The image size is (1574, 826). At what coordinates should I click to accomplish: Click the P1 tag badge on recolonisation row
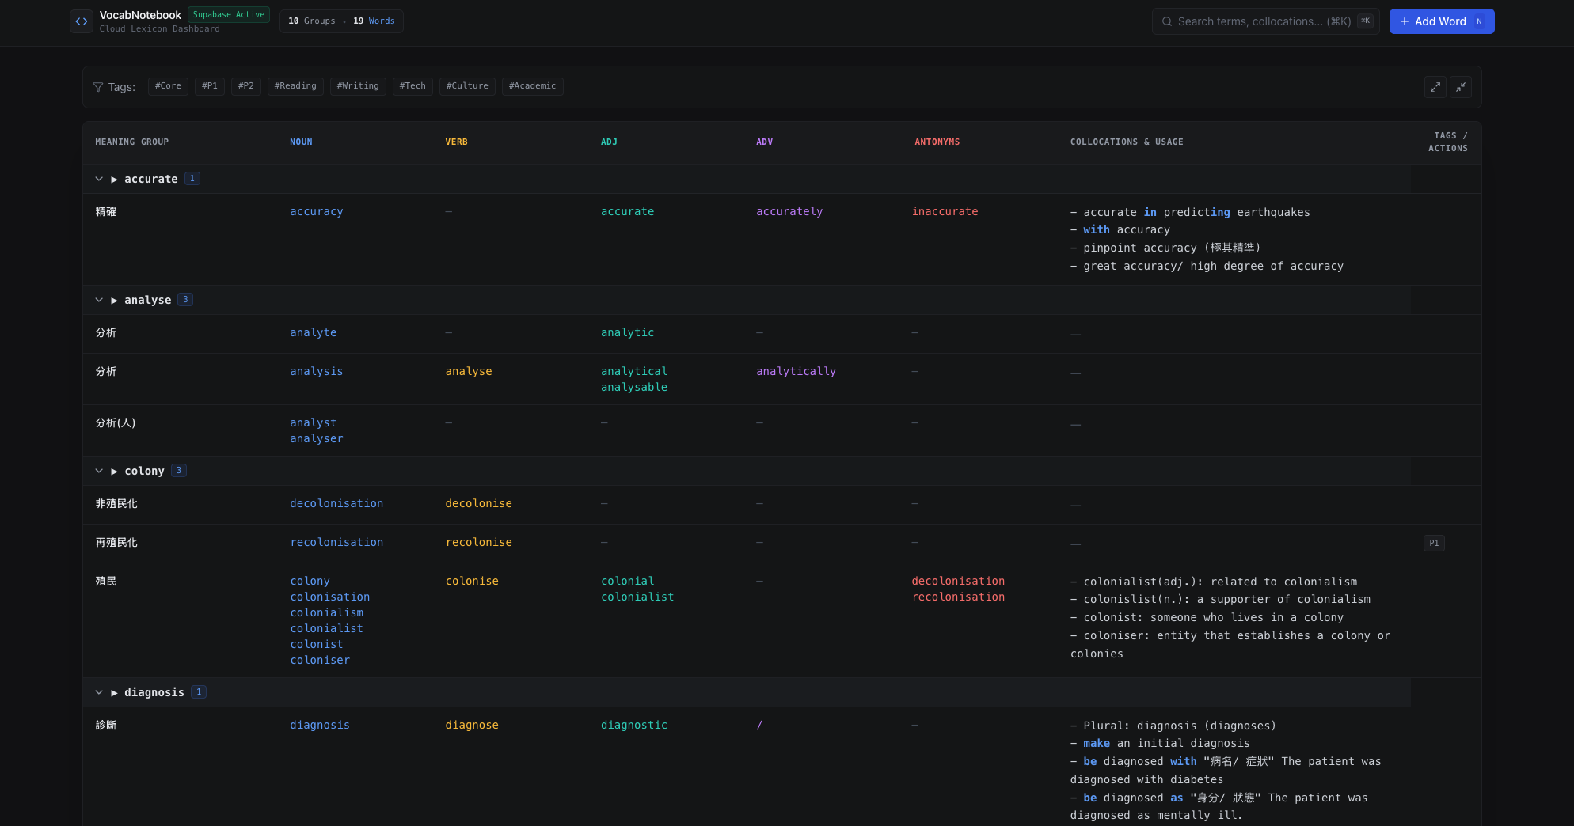pyautogui.click(x=1434, y=543)
